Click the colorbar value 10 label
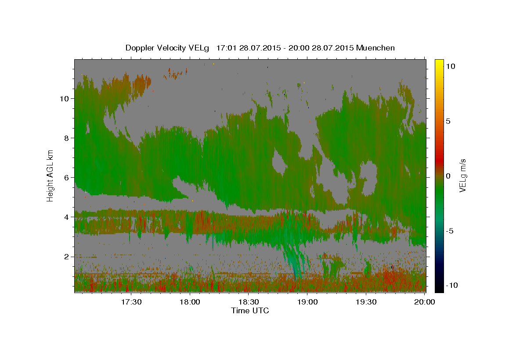The height and width of the screenshot is (351, 527). 450,66
